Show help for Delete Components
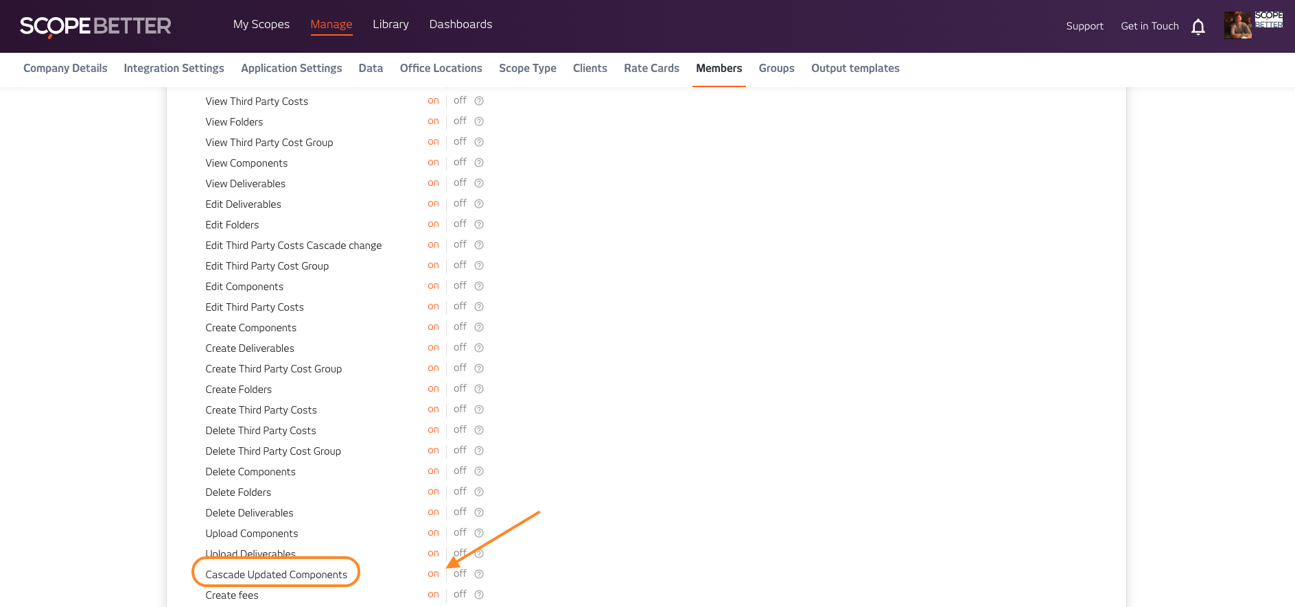The image size is (1295, 607). (479, 471)
